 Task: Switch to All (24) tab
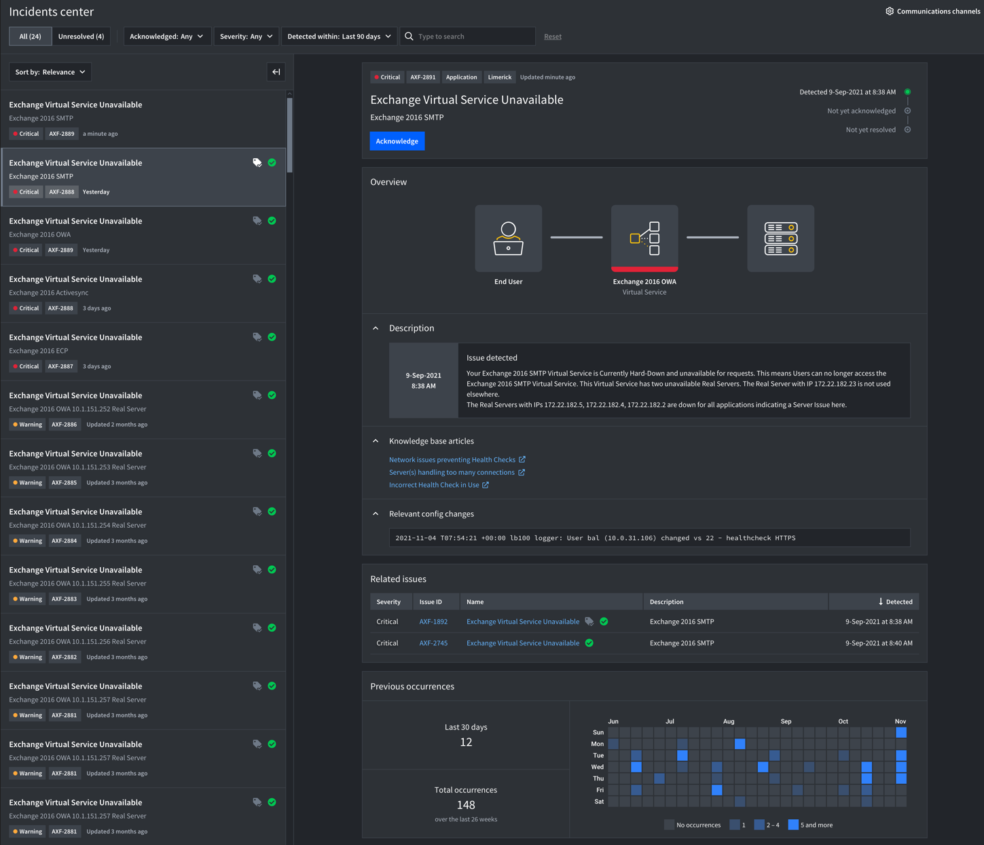point(30,37)
